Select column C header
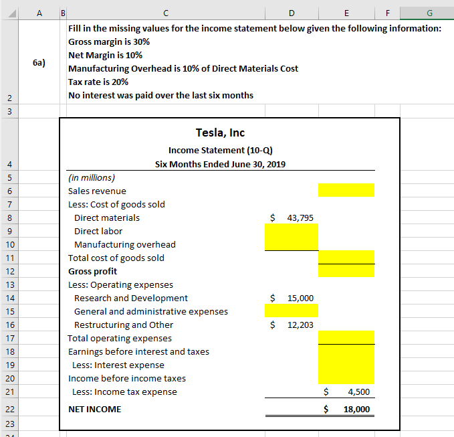454x437 pixels. click(x=166, y=13)
